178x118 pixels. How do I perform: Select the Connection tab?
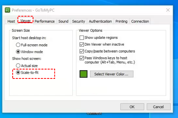click(x=140, y=21)
